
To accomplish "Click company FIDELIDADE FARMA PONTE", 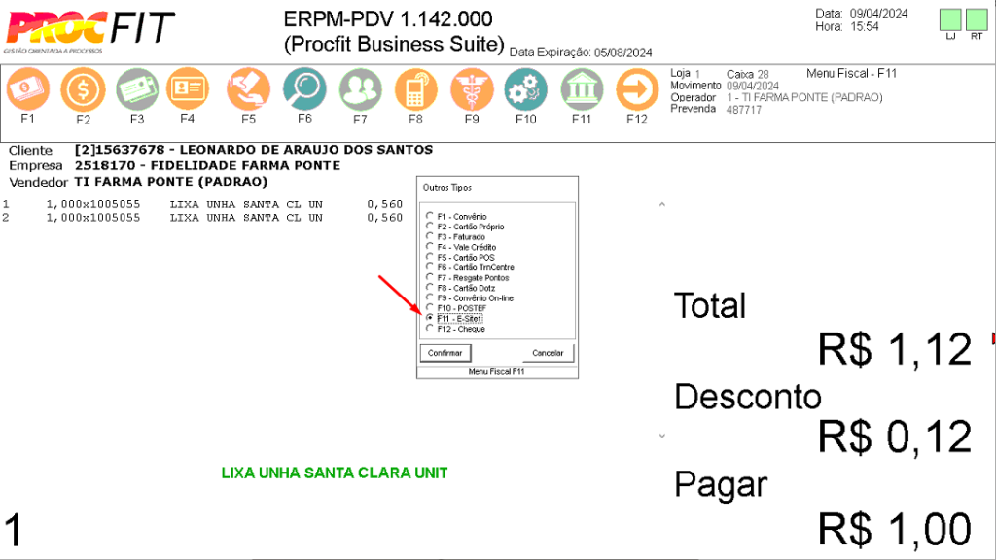I will click(245, 165).
